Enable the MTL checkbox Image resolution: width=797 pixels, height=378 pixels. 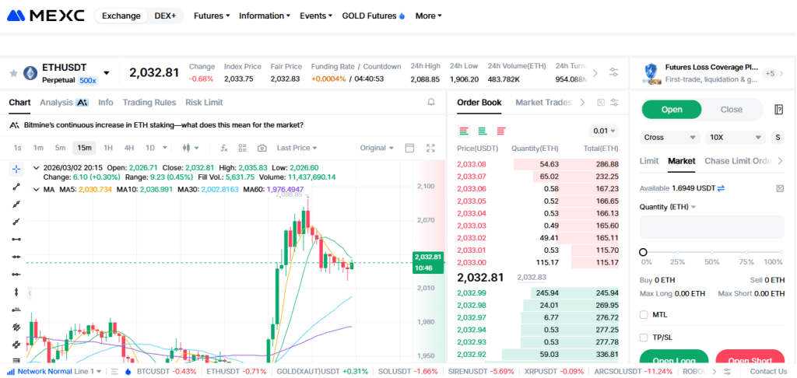click(644, 314)
